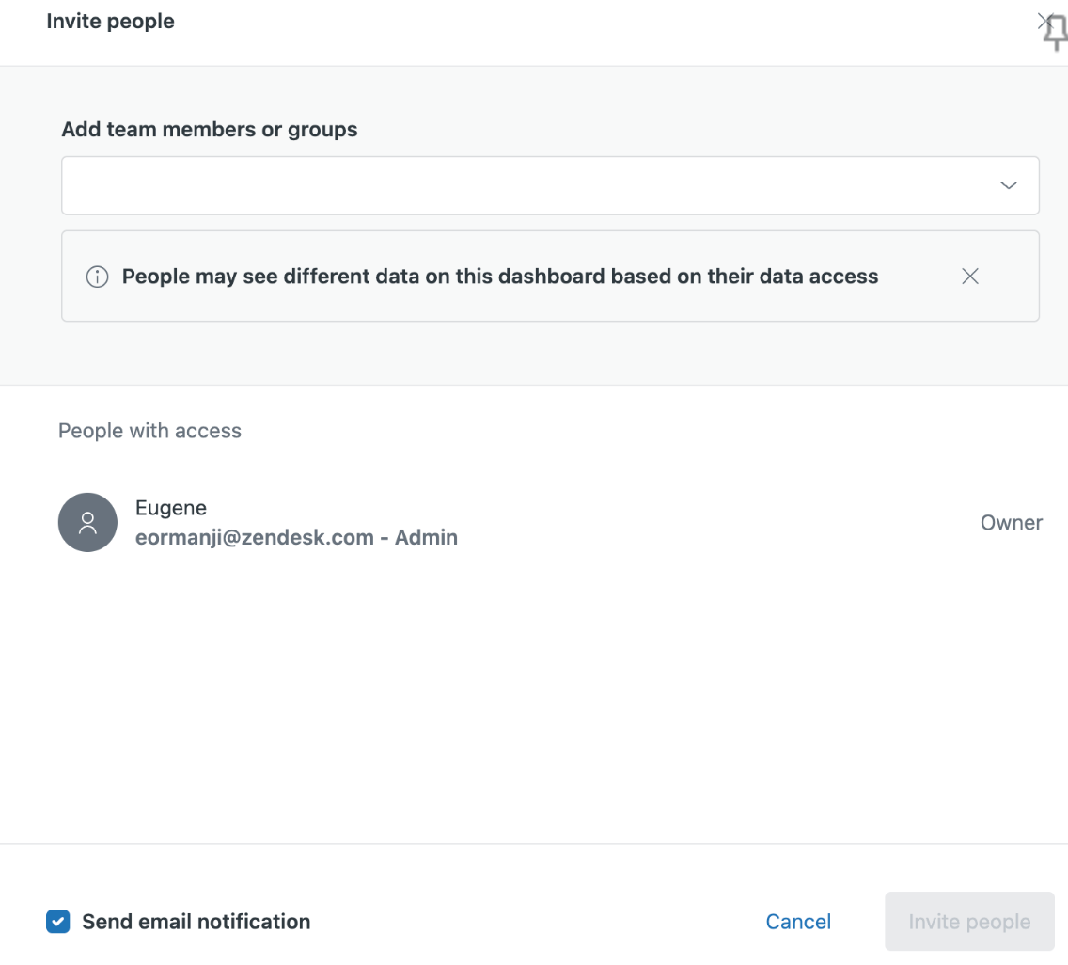
Task: Click the People with access heading
Action: (x=149, y=431)
